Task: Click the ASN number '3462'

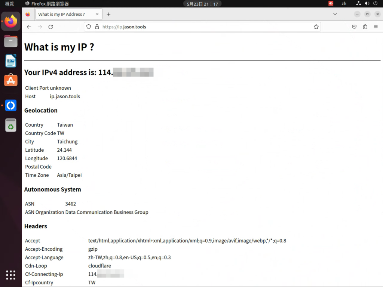Action: point(71,204)
